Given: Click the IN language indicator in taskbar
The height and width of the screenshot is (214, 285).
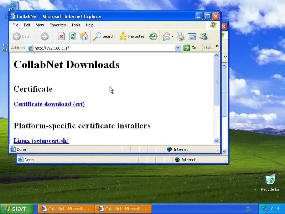Looking at the screenshot, I should pos(248,209).
